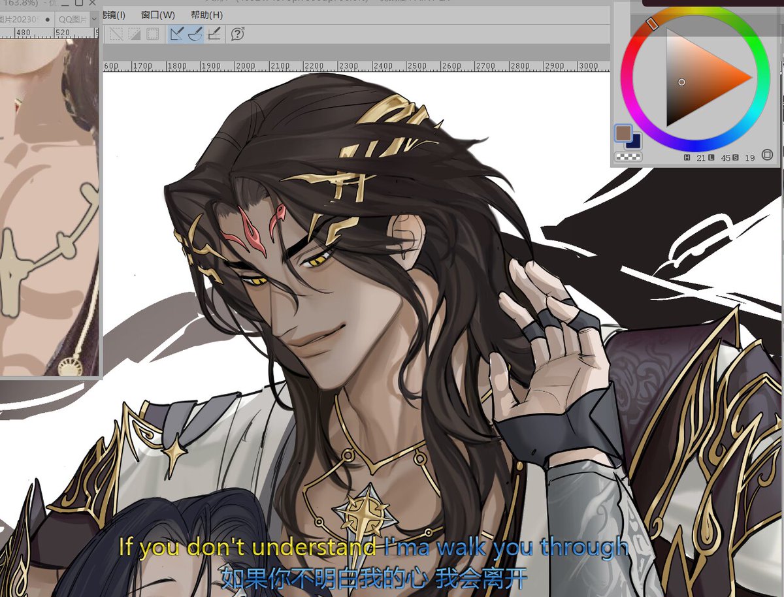
Task: Select the transparent checkered color swatch
Action: tap(629, 157)
